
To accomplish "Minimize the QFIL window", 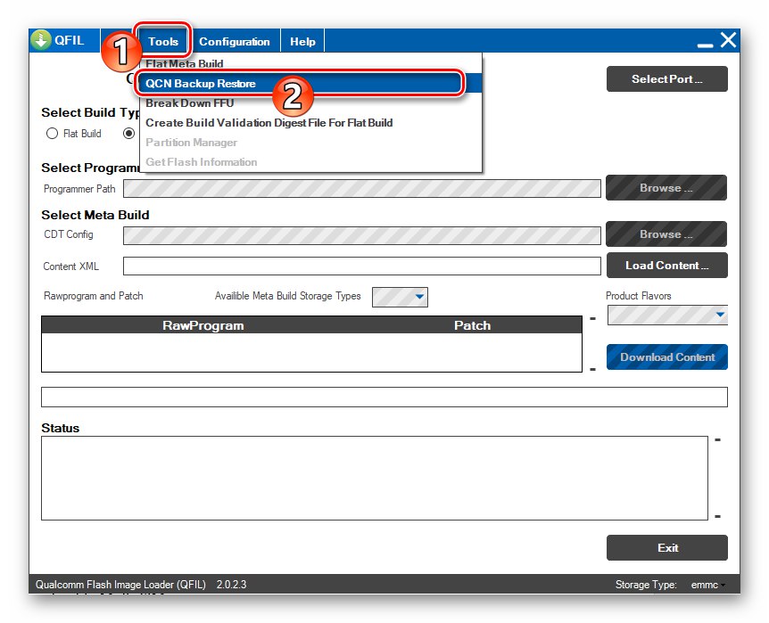I will pos(706,45).
